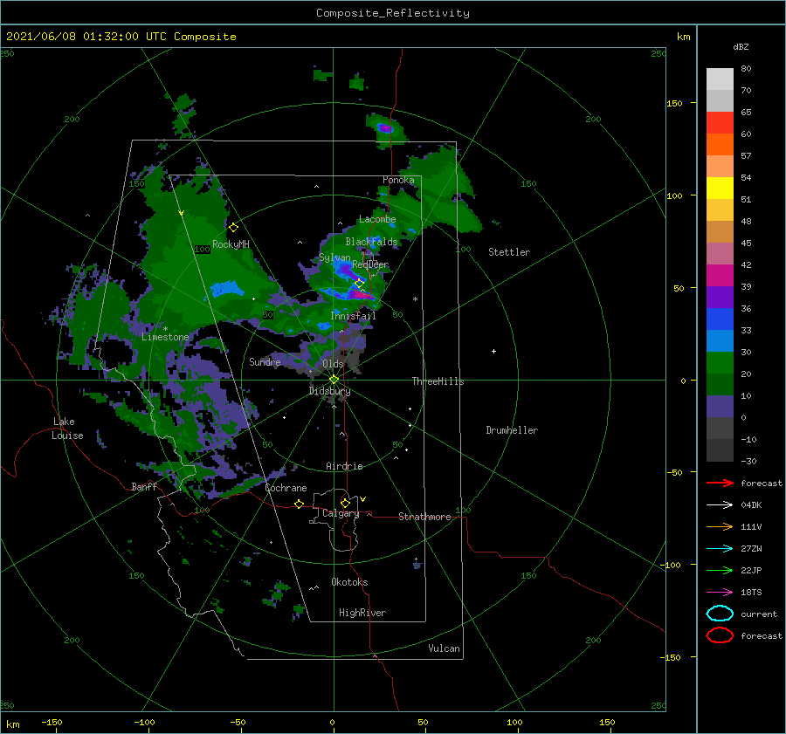Screen dimensions: 786x734
Task: Click the radar center diamond at Didsbury
Action: pos(334,380)
